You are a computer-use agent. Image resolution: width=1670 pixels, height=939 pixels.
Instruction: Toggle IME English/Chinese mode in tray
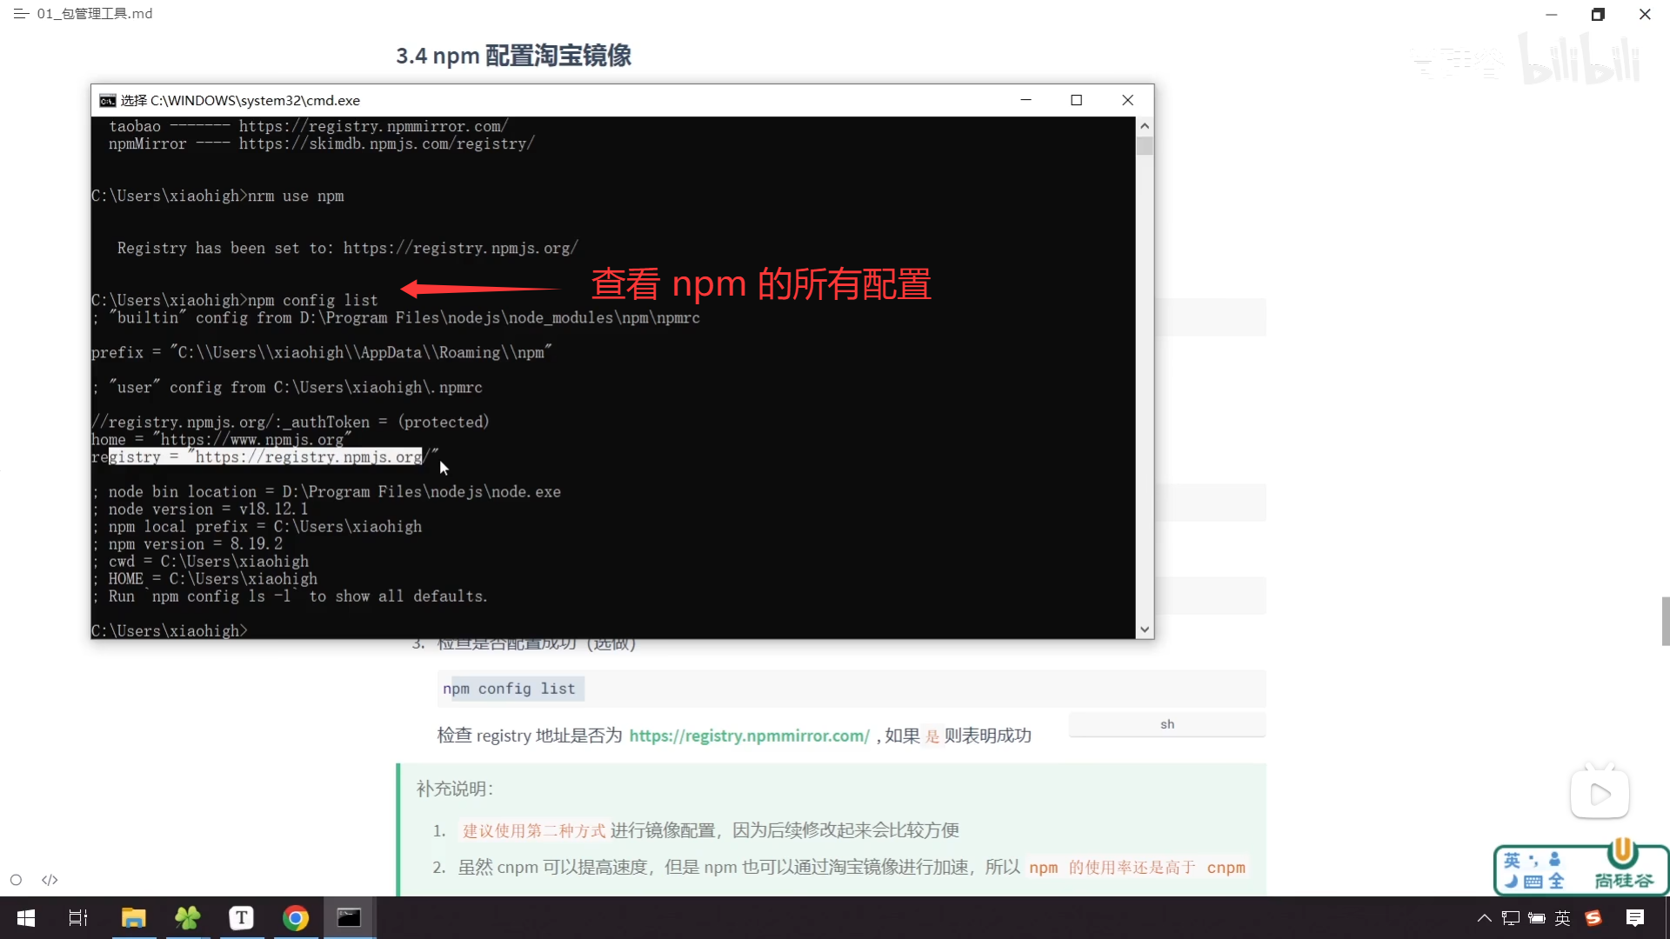pos(1563,918)
